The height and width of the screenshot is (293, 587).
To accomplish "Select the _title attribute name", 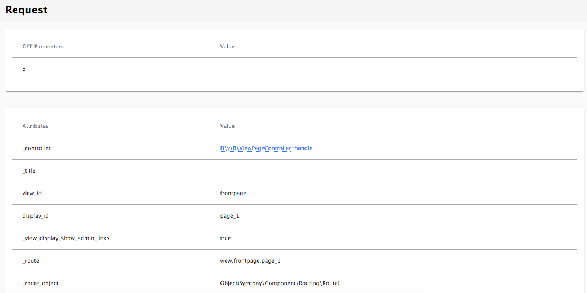I will 29,171.
